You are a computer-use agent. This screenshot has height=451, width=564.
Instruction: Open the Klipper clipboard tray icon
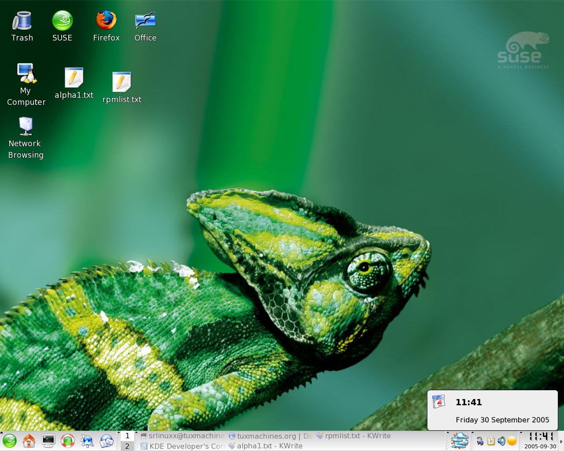click(x=491, y=441)
